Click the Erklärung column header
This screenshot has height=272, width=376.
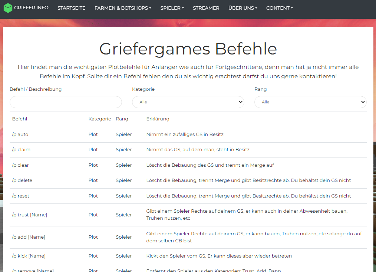[158, 119]
